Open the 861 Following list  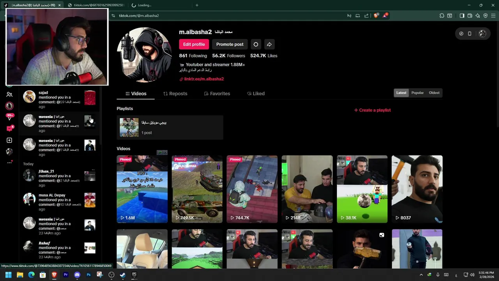click(x=193, y=56)
